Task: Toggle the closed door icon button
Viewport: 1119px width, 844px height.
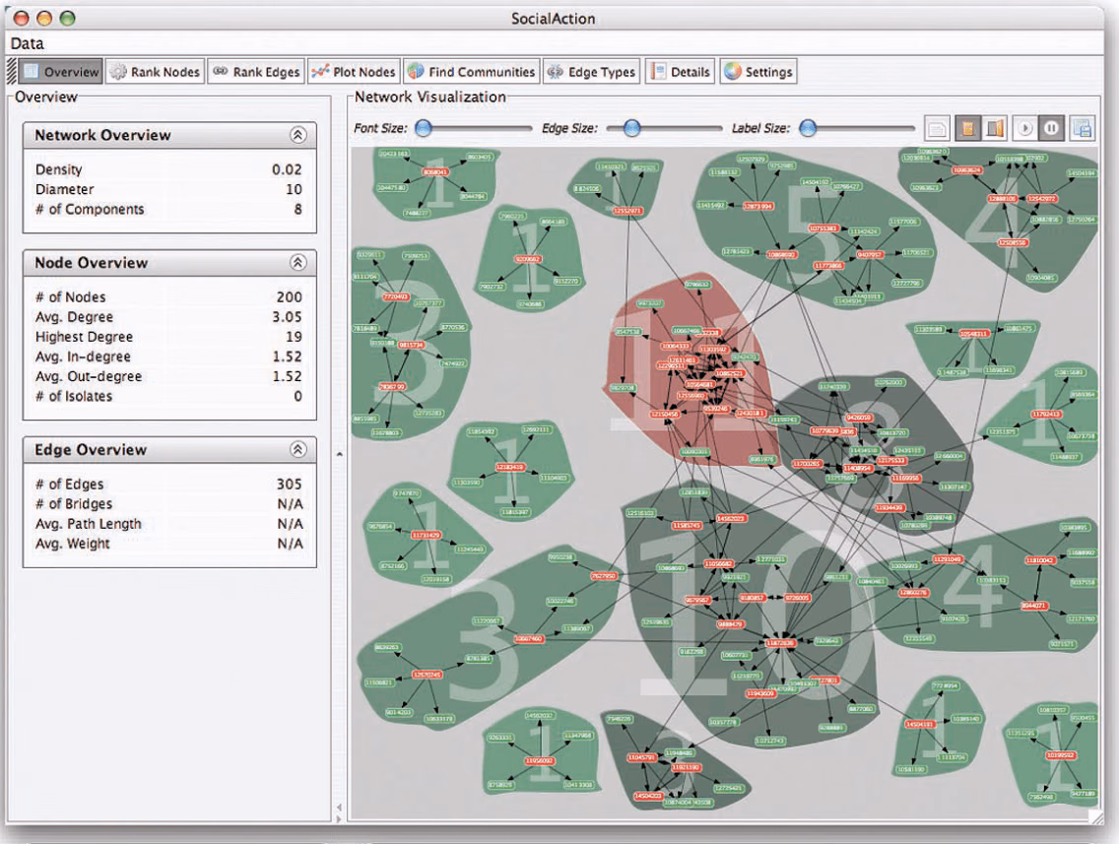Action: point(967,128)
